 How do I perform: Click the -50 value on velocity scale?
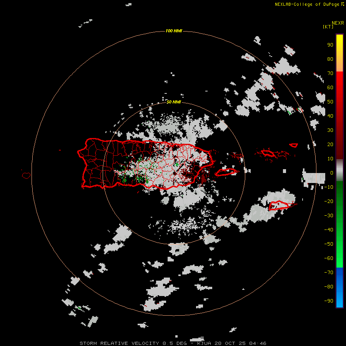coord(329,244)
